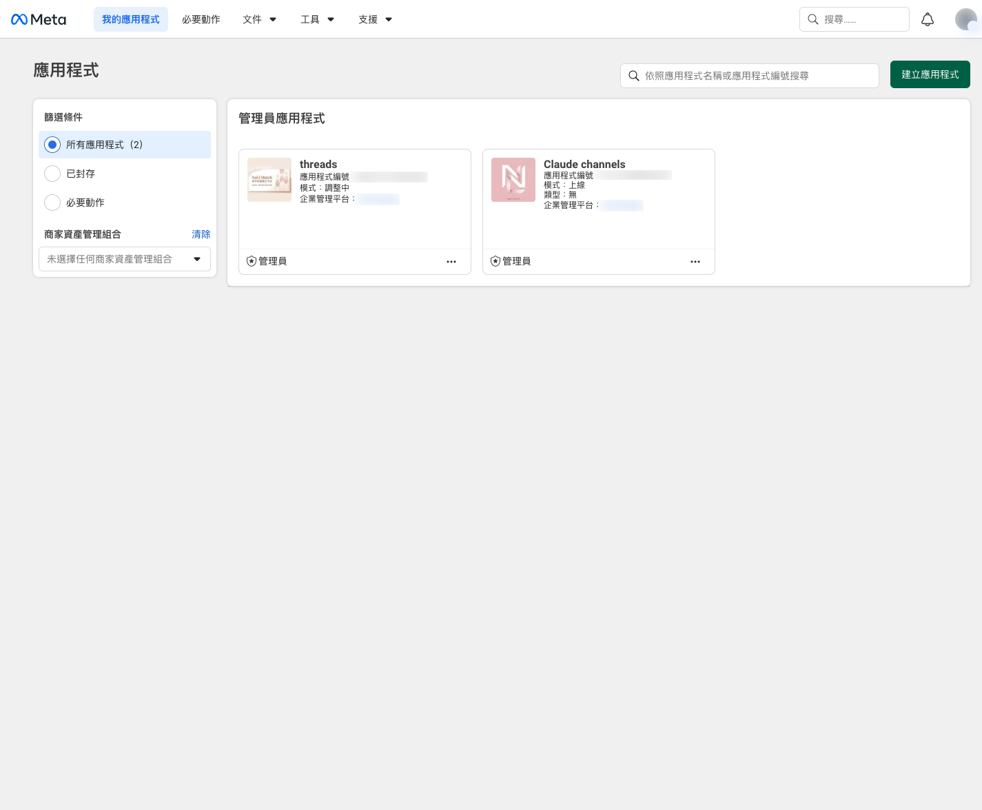Open the Claude channels app title
This screenshot has width=982, height=810.
tap(584, 164)
